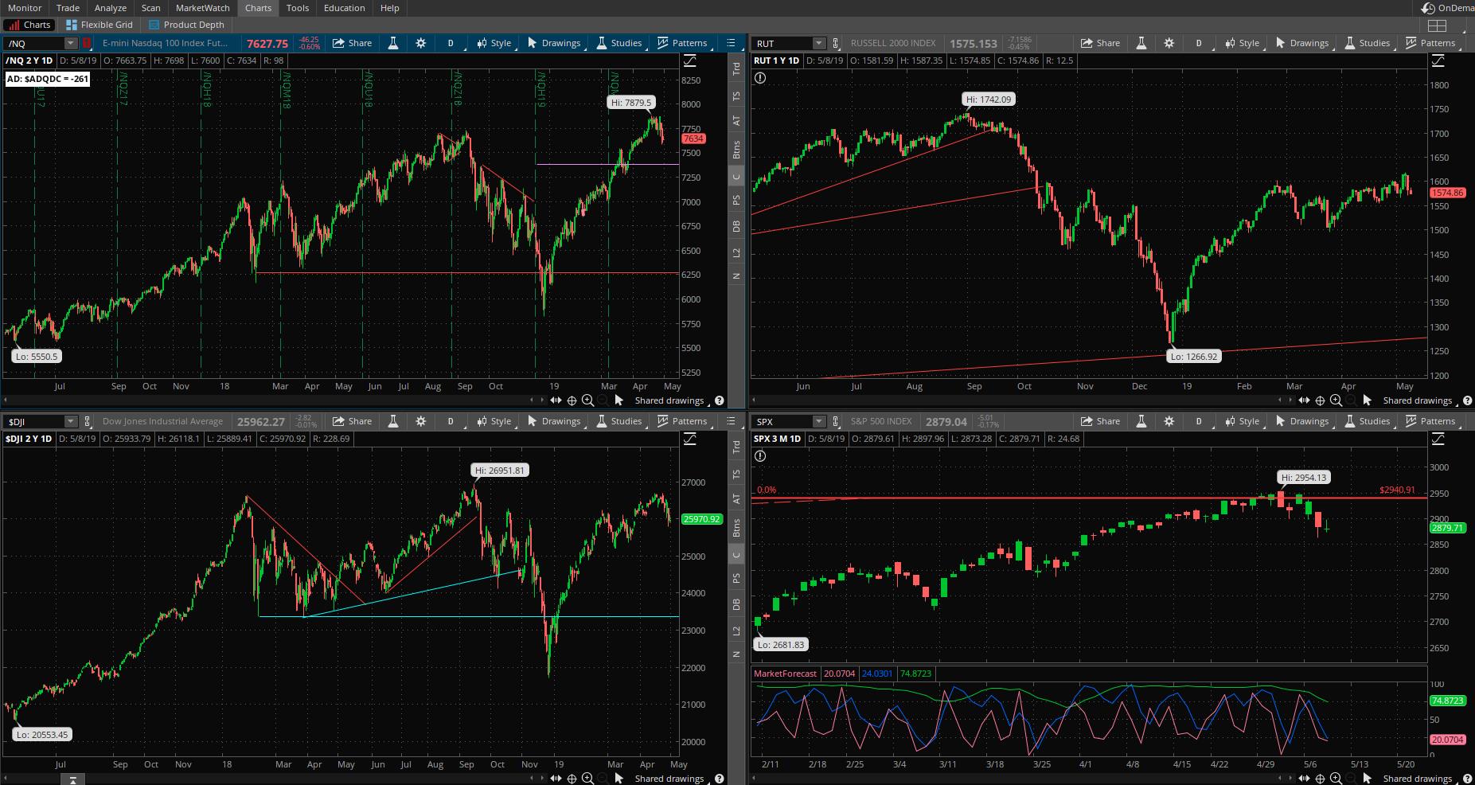The height and width of the screenshot is (785, 1475).
Task: Click Share button in /NQ chart toolbar
Action: click(352, 43)
